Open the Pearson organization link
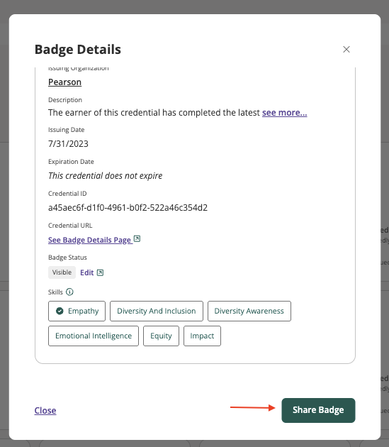 pyautogui.click(x=64, y=82)
